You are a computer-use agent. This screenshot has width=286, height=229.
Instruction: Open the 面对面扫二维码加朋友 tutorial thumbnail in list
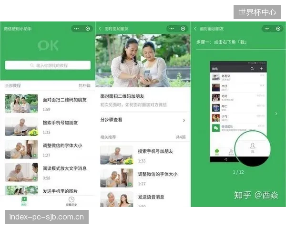(21, 104)
